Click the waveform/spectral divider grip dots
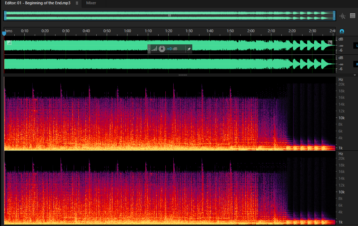Image resolution: width=358 pixels, height=226 pixels. pos(183,75)
